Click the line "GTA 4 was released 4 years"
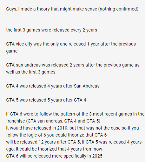This screenshot has height=162, width=145. point(53,86)
